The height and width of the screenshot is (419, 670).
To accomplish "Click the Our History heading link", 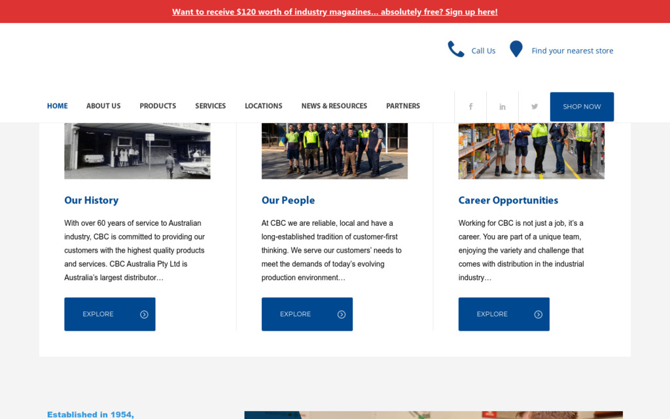I will click(91, 200).
